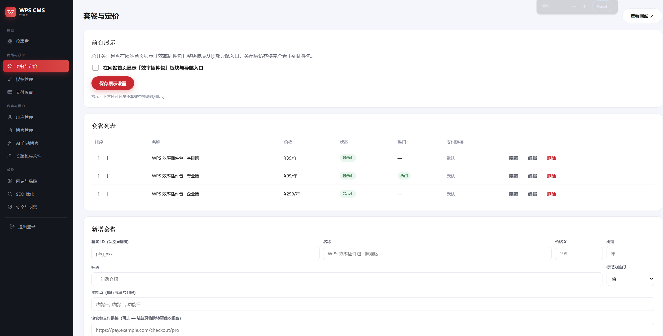Screen dimensions: 663x336
Task: Click the user icon beside 用户管理
Action: (x=10, y=117)
